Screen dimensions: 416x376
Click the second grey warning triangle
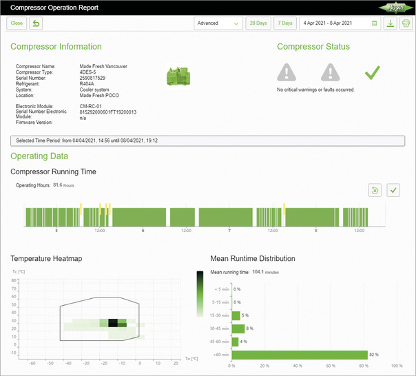(331, 72)
